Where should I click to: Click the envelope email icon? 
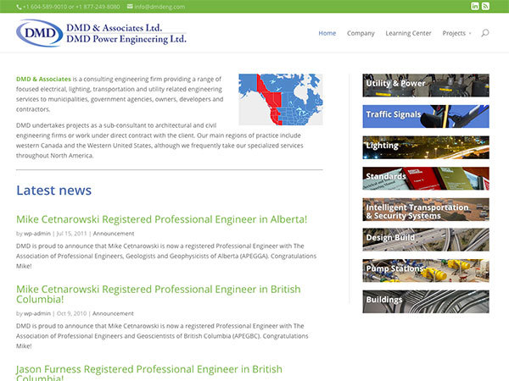pos(130,6)
